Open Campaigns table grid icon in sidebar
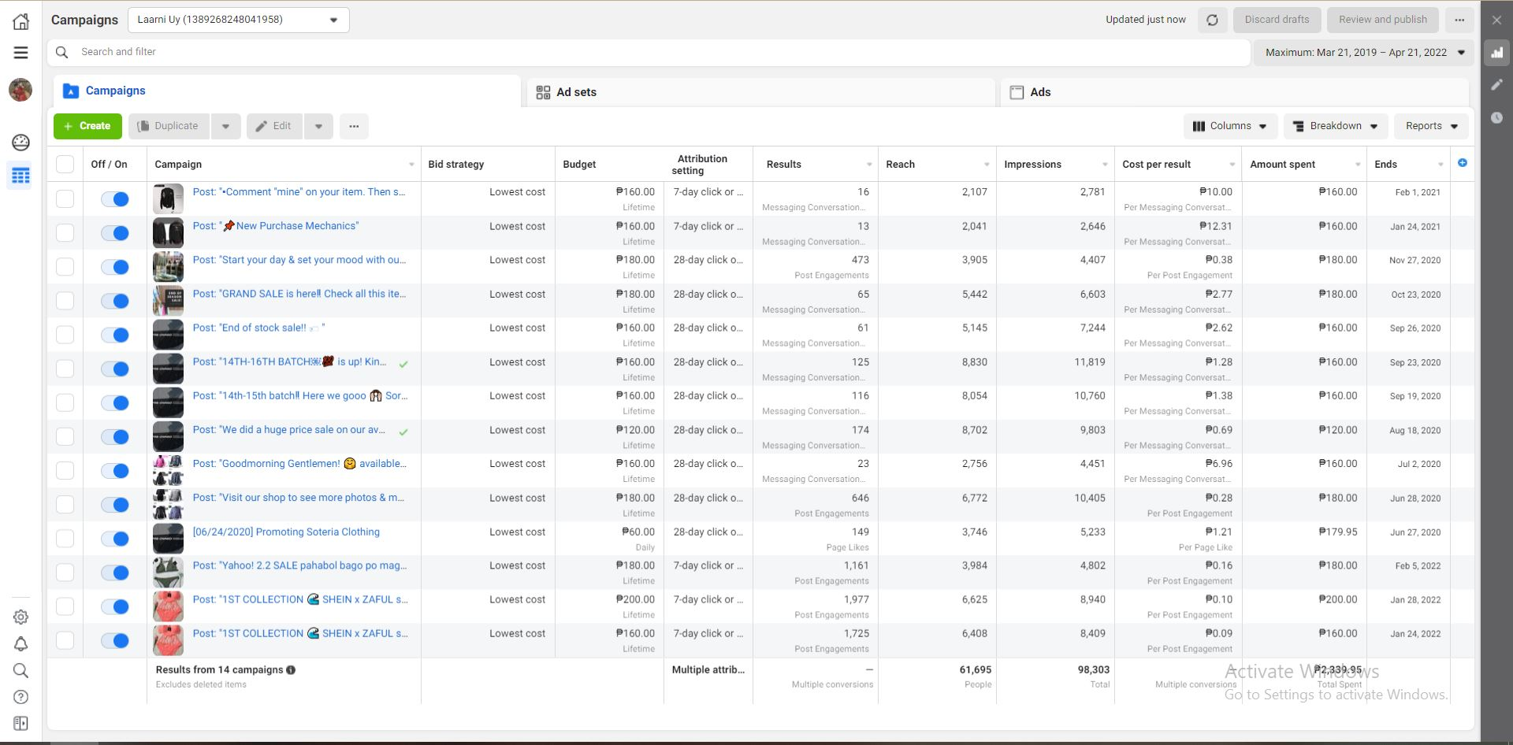1513x745 pixels. coord(21,176)
